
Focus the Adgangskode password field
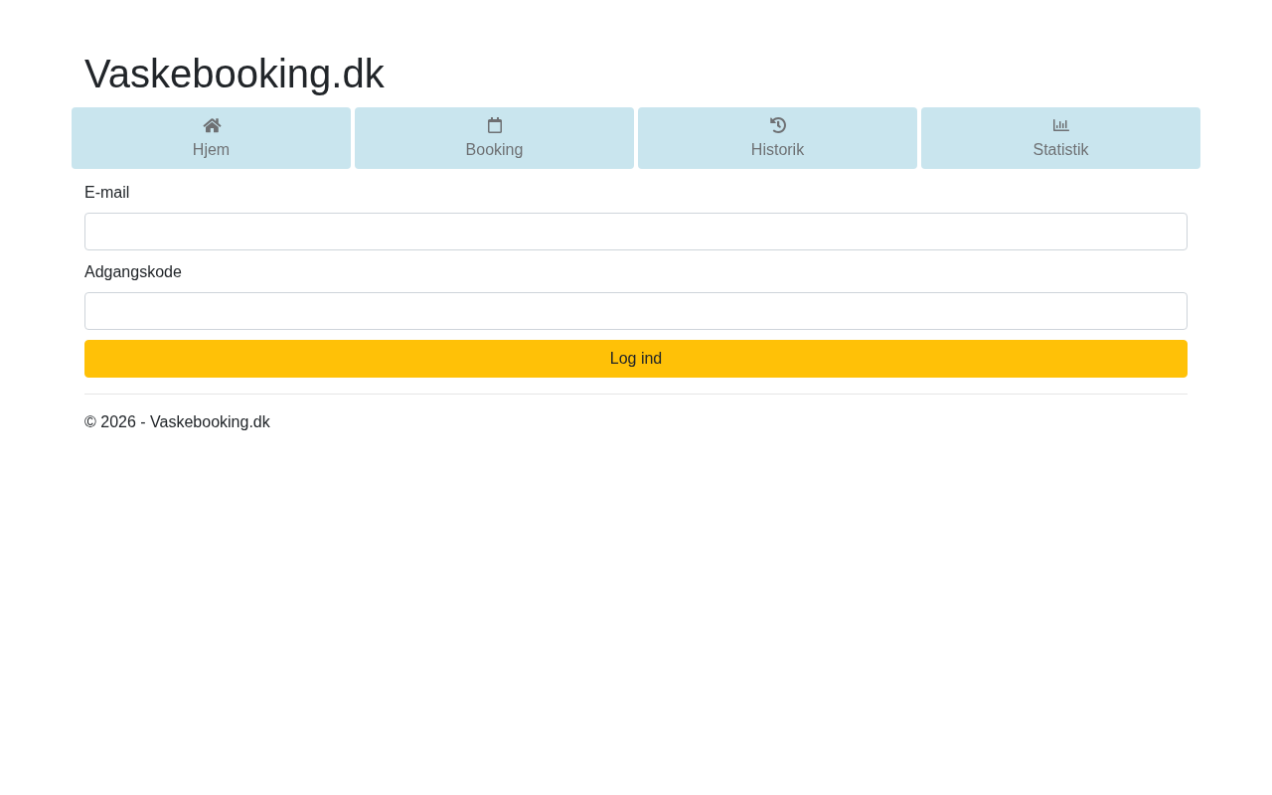point(636,311)
